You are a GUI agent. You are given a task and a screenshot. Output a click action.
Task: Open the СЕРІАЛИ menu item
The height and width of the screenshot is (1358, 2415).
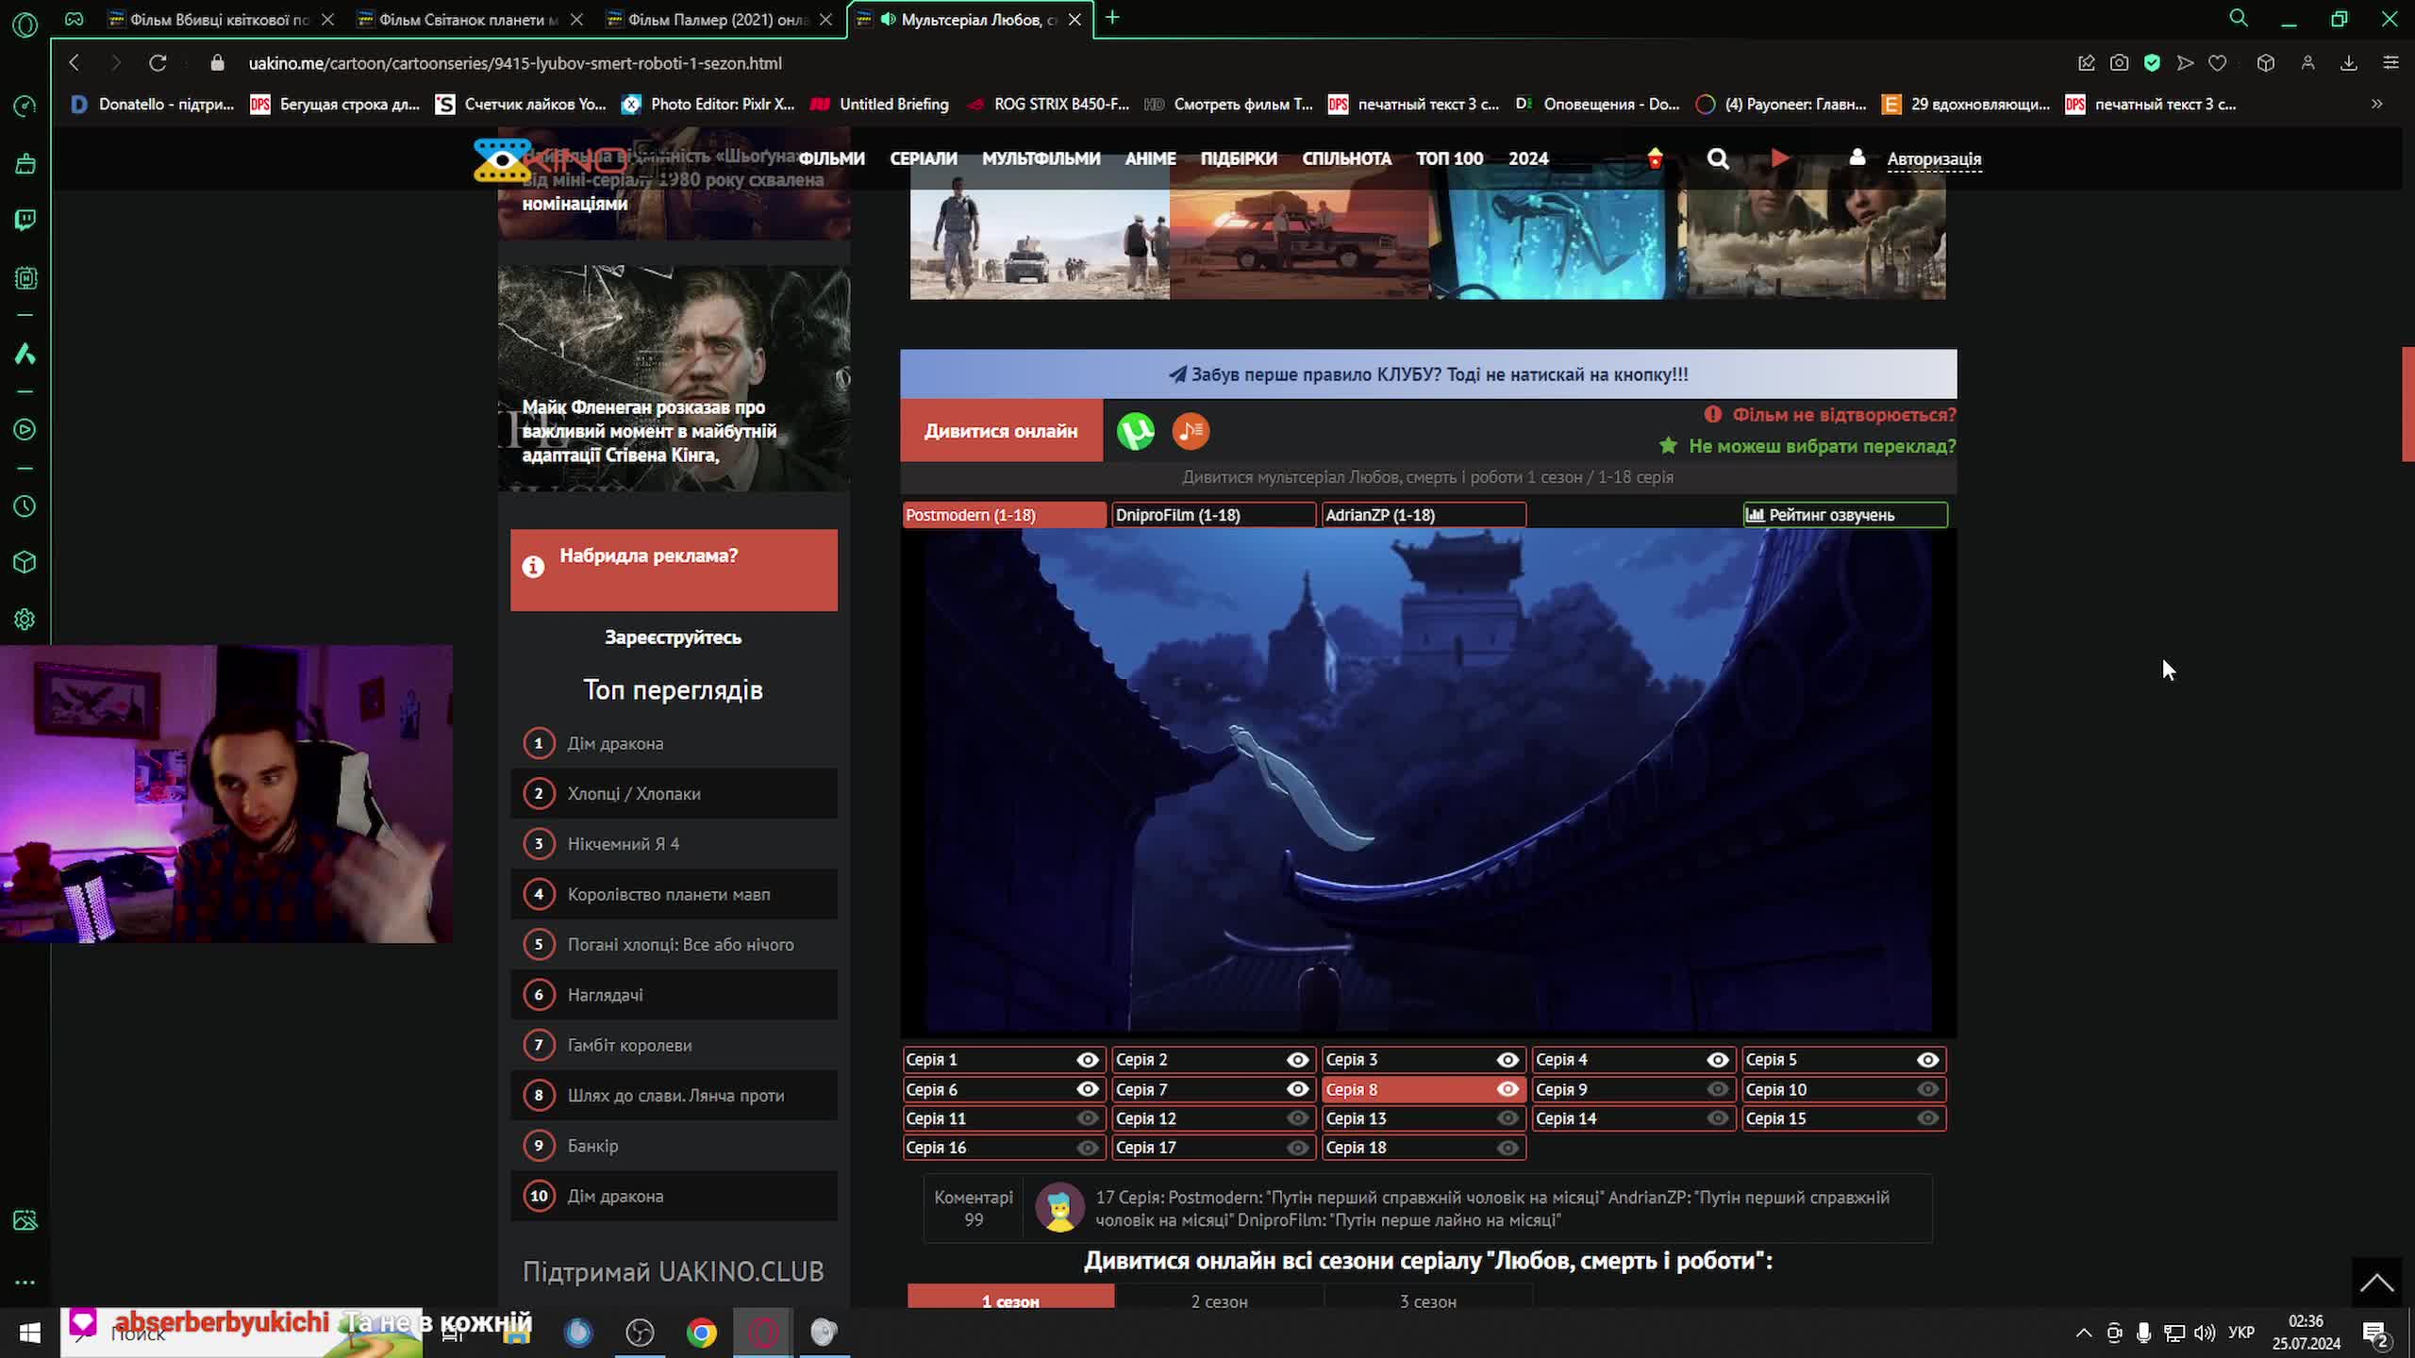click(924, 158)
